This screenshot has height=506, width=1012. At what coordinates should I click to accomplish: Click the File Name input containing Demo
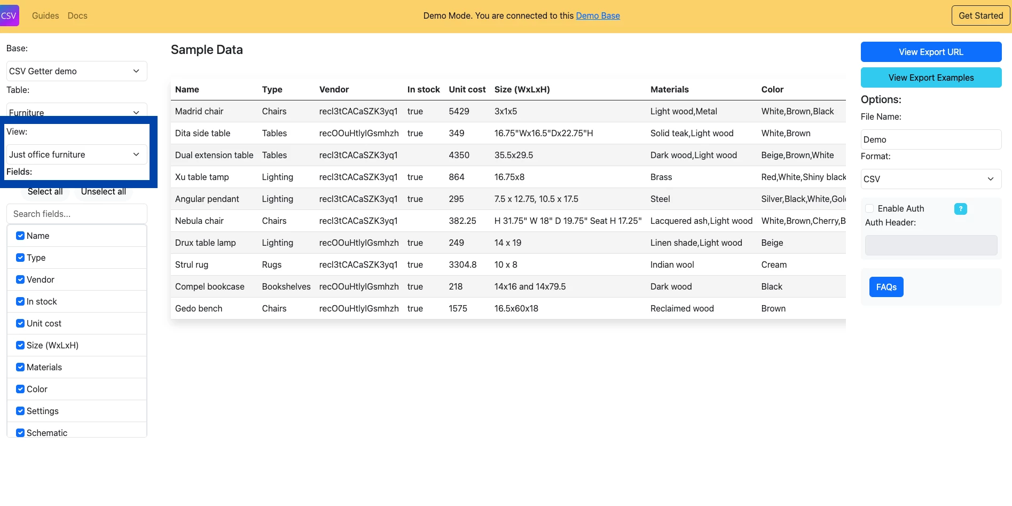pyautogui.click(x=931, y=139)
